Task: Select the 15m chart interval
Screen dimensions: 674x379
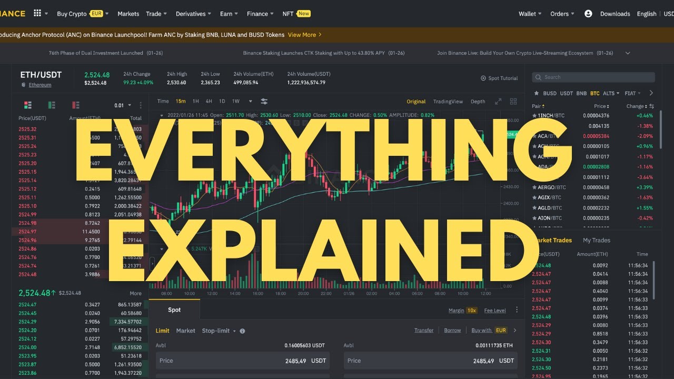Action: (x=181, y=101)
